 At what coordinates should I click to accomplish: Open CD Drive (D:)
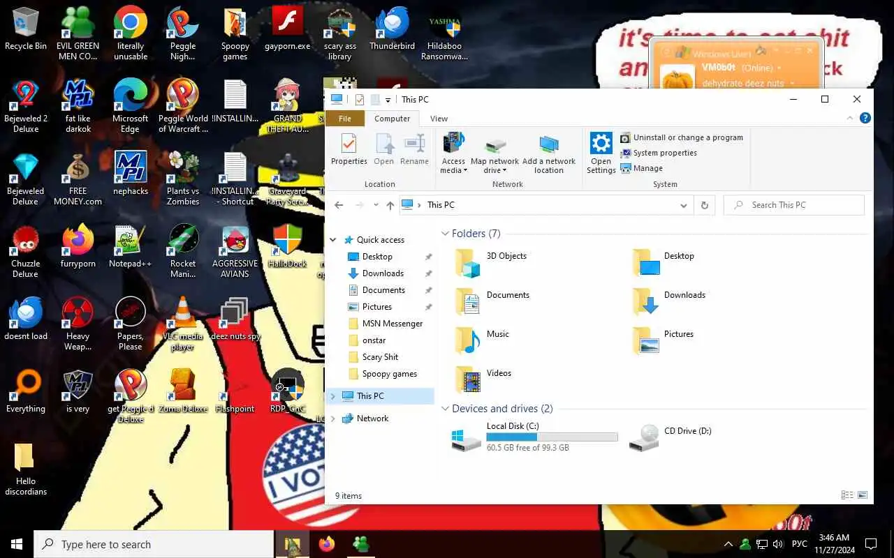click(x=670, y=437)
